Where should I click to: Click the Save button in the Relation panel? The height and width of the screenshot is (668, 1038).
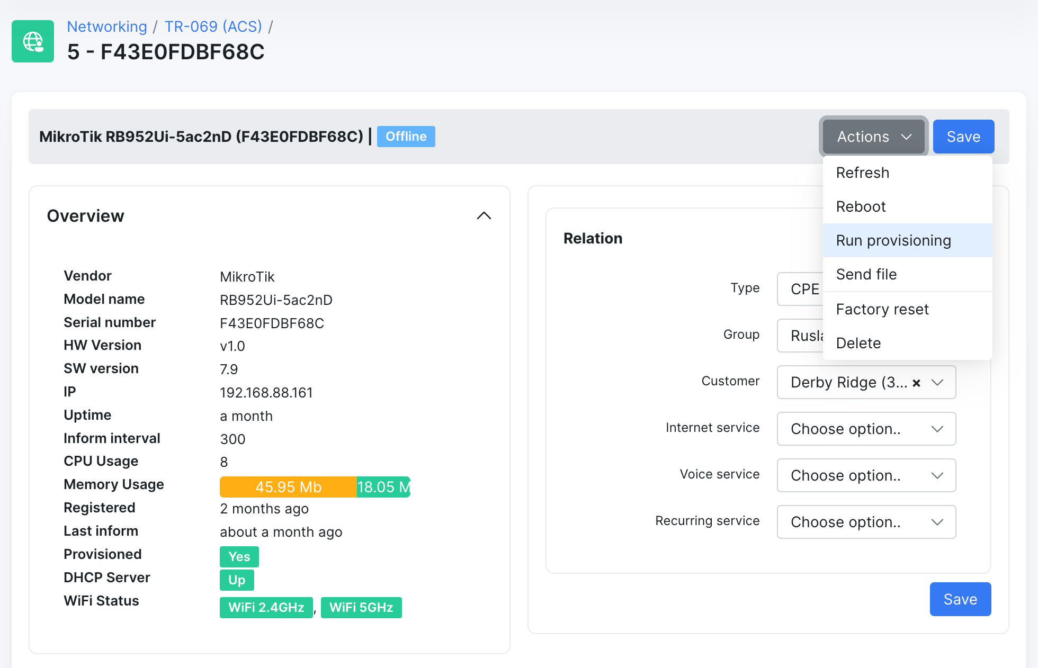tap(960, 599)
